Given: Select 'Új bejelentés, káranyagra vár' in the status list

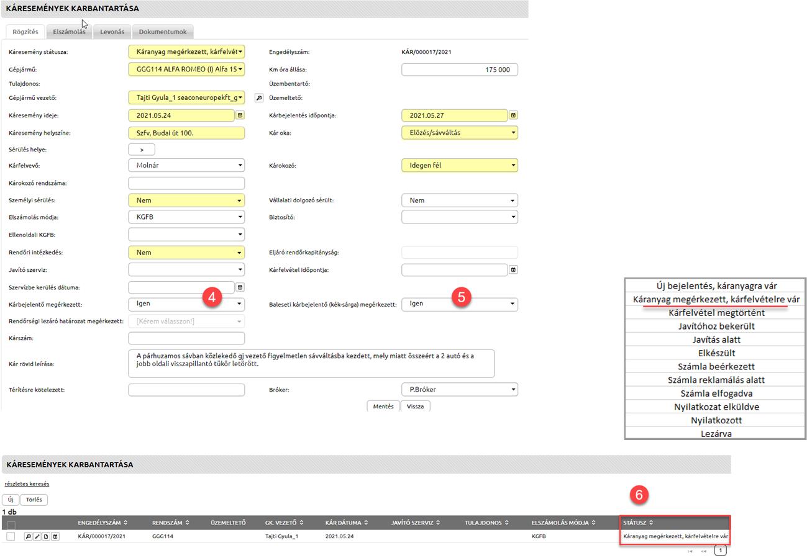Looking at the screenshot, I should coord(716,286).
